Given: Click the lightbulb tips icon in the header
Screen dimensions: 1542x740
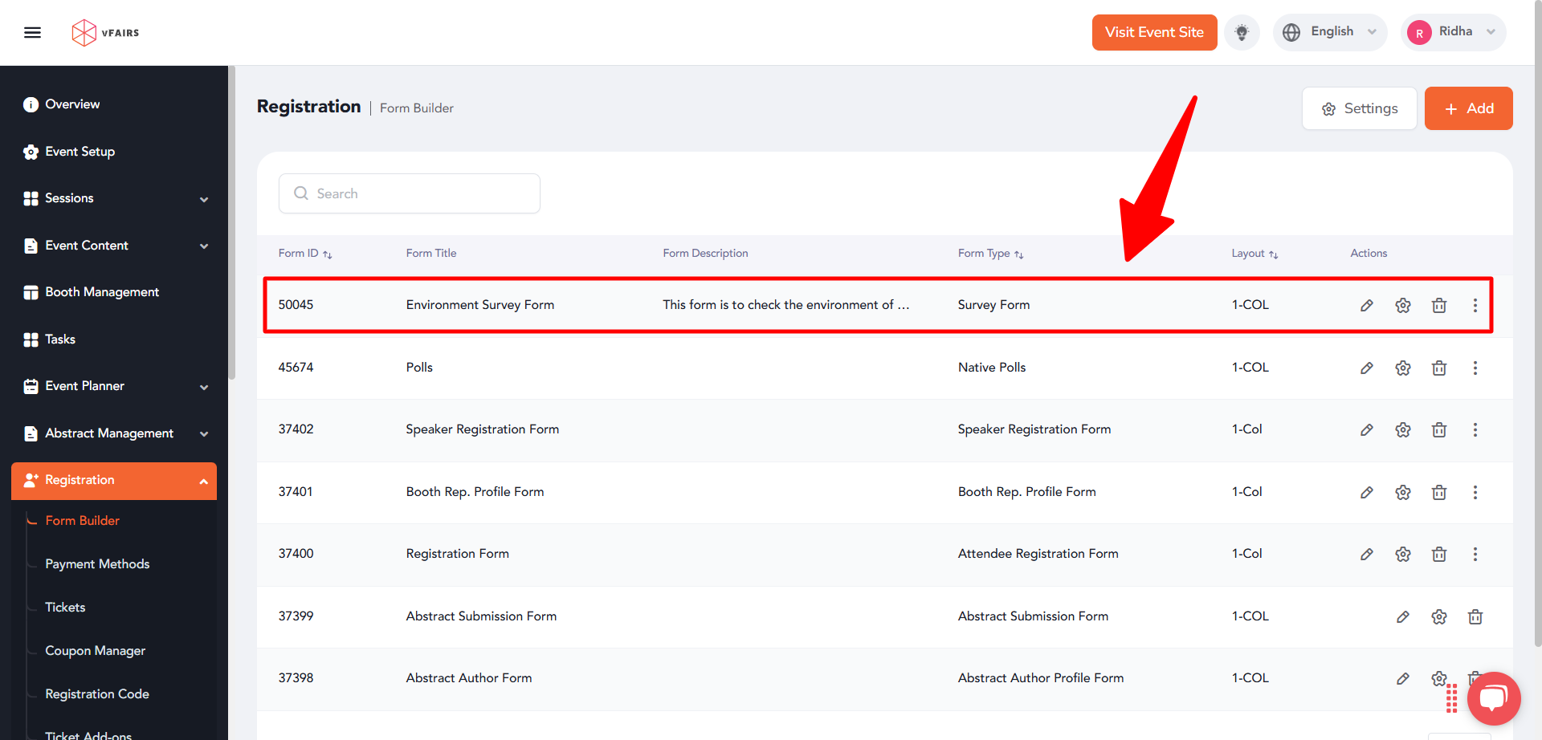Looking at the screenshot, I should (1242, 32).
